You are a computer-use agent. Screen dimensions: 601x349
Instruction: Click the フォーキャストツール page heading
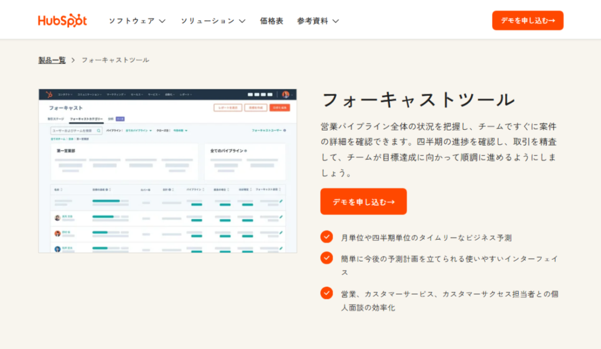418,100
